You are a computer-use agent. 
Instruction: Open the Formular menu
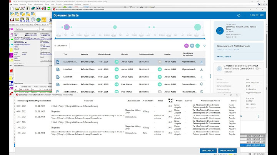pyautogui.click(x=23, y=4)
